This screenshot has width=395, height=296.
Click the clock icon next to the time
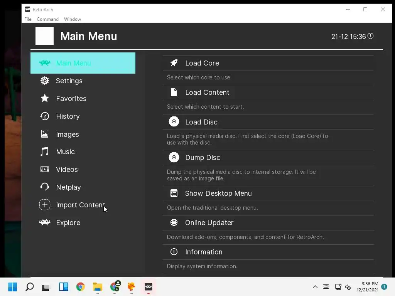[371, 36]
